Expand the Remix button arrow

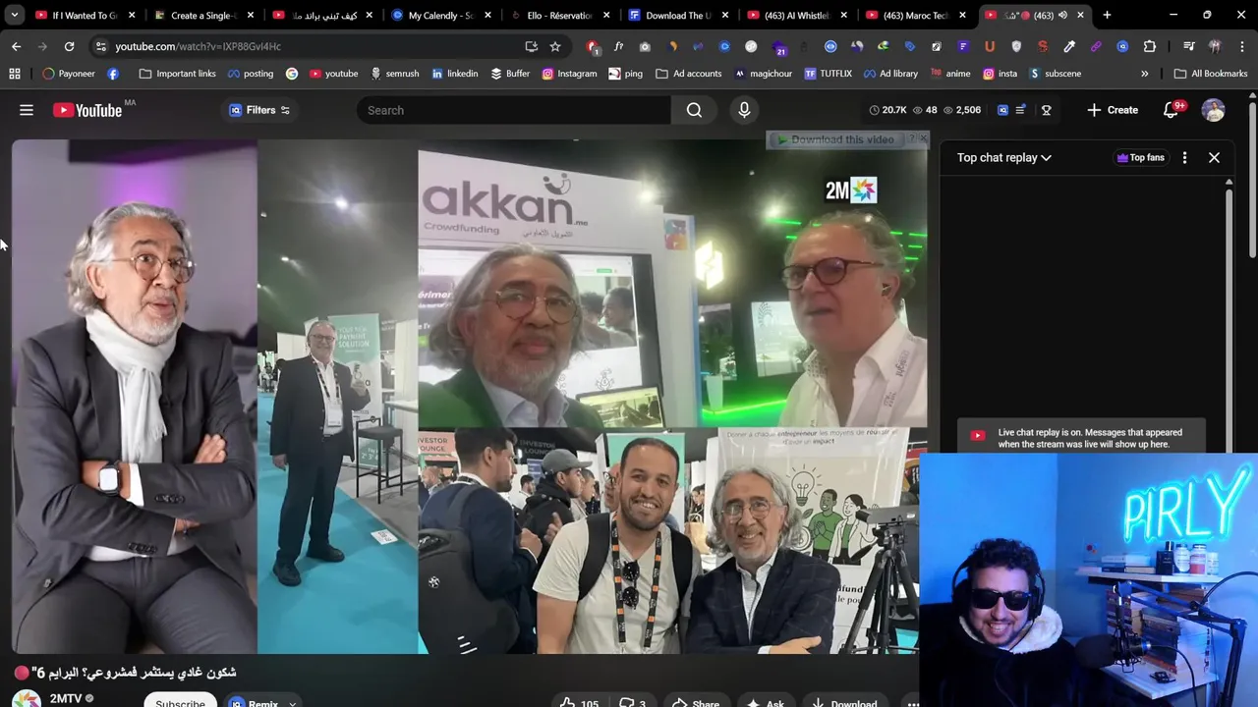point(292,703)
